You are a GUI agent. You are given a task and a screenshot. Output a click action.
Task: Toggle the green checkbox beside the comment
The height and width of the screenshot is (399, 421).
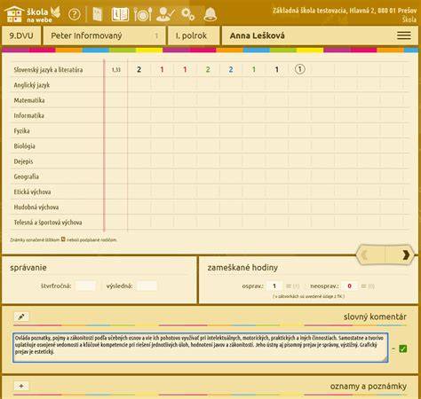(403, 348)
